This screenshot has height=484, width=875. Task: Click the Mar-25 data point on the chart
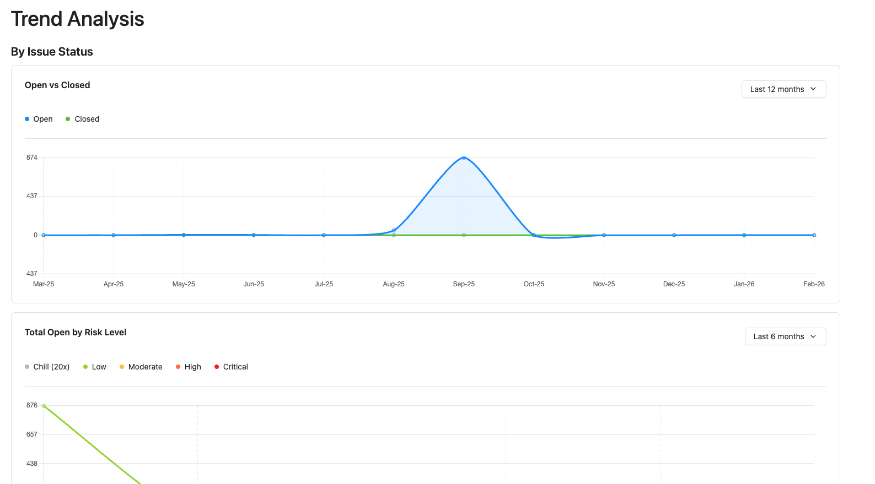click(44, 235)
